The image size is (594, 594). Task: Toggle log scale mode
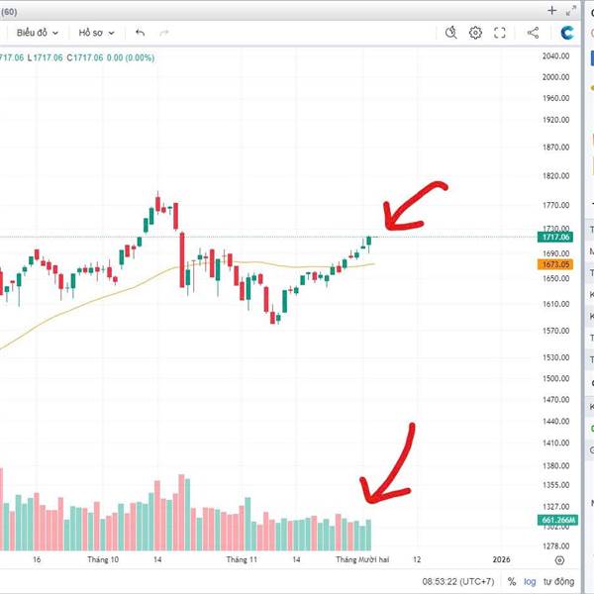pyautogui.click(x=531, y=582)
